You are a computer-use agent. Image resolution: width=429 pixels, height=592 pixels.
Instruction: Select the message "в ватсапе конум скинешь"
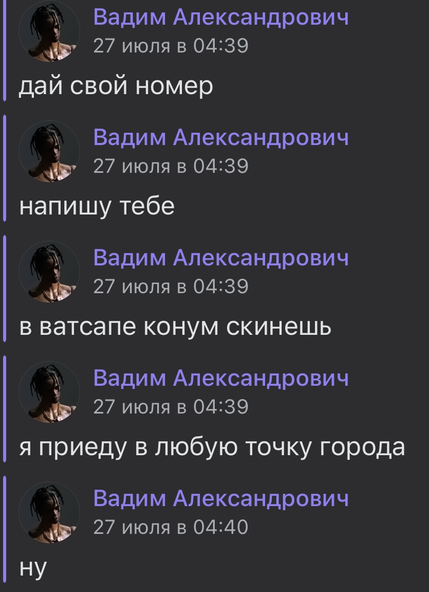click(x=175, y=327)
